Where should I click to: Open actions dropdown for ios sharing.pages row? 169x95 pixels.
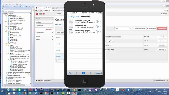[166, 49]
